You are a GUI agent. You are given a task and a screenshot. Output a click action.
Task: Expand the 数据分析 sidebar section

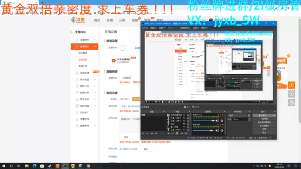[95, 92]
